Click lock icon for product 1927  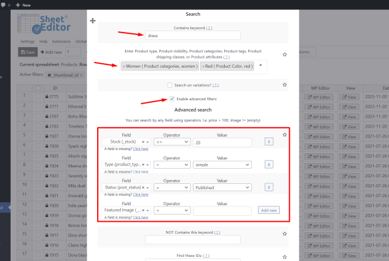[x=47, y=136]
